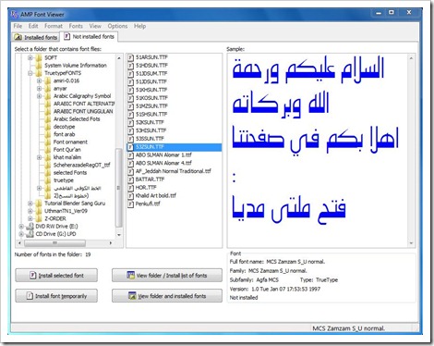
Task: Click sample pane scroll down arrow
Action: (x=411, y=243)
